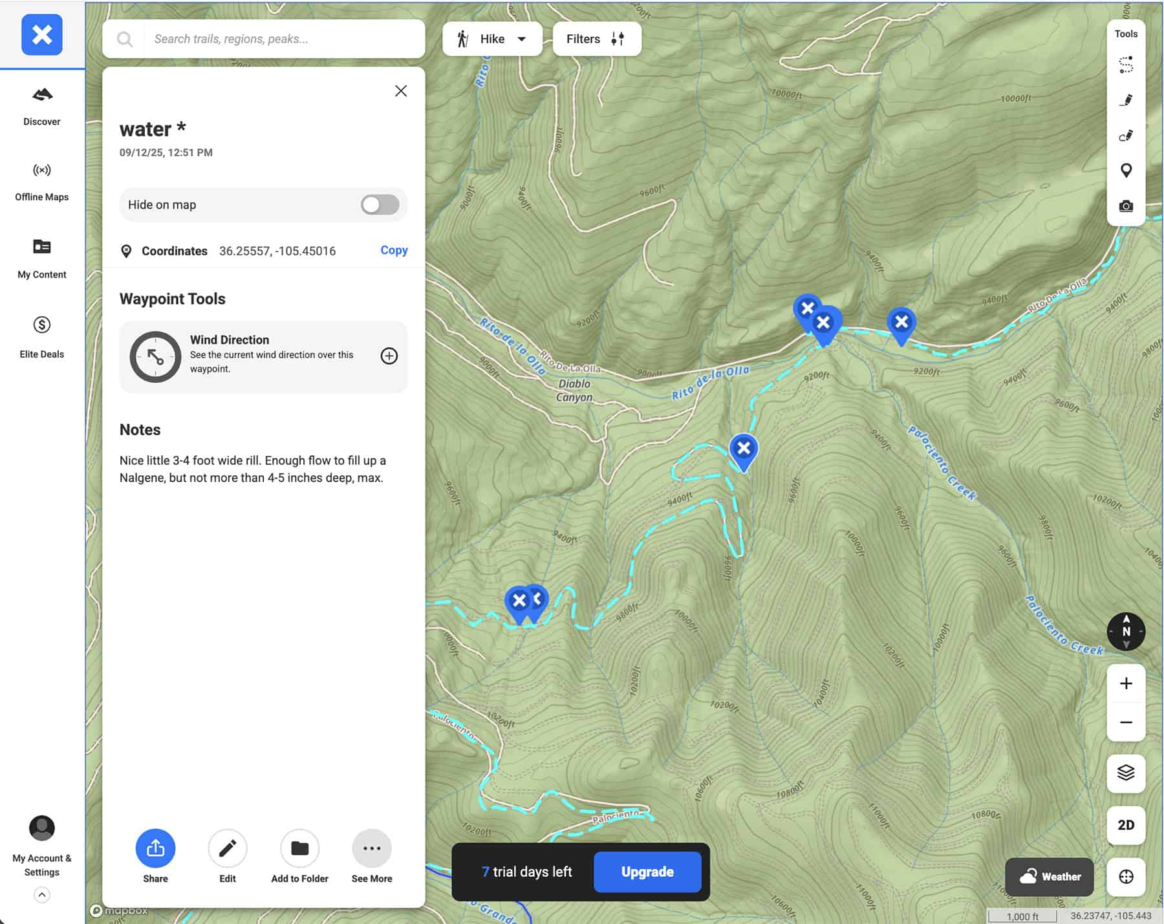Switch map view with 2D toggle
Screen dimensions: 1164x924
(x=1126, y=825)
